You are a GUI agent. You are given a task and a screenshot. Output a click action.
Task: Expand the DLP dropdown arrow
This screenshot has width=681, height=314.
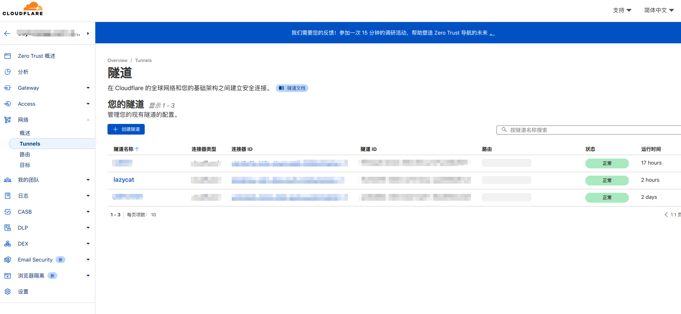(88, 228)
